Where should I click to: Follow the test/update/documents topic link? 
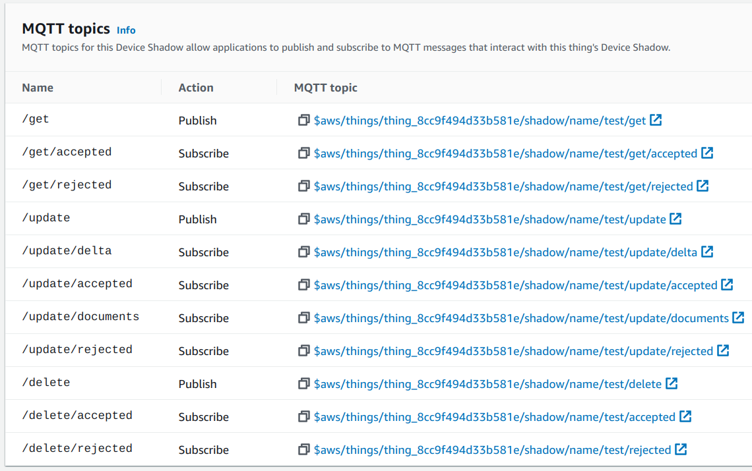point(521,318)
